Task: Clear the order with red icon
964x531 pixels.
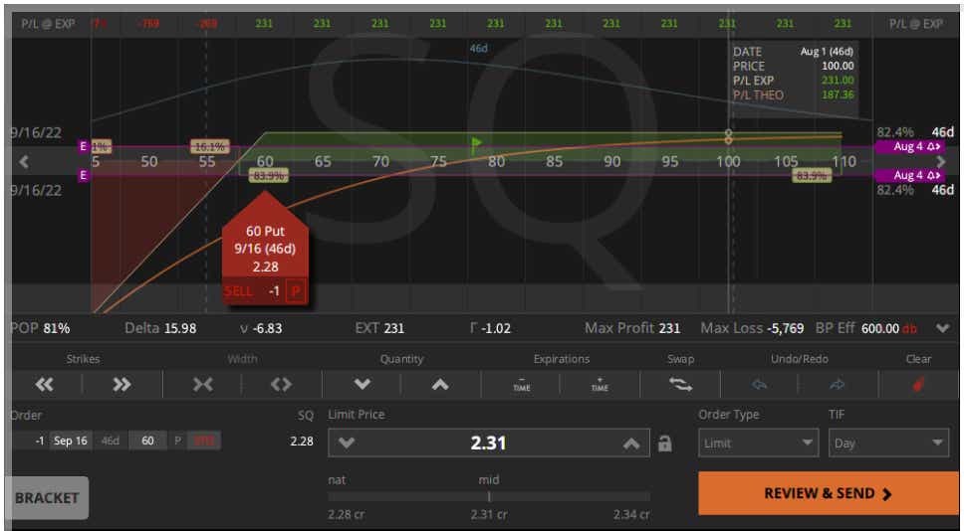Action: (918, 385)
